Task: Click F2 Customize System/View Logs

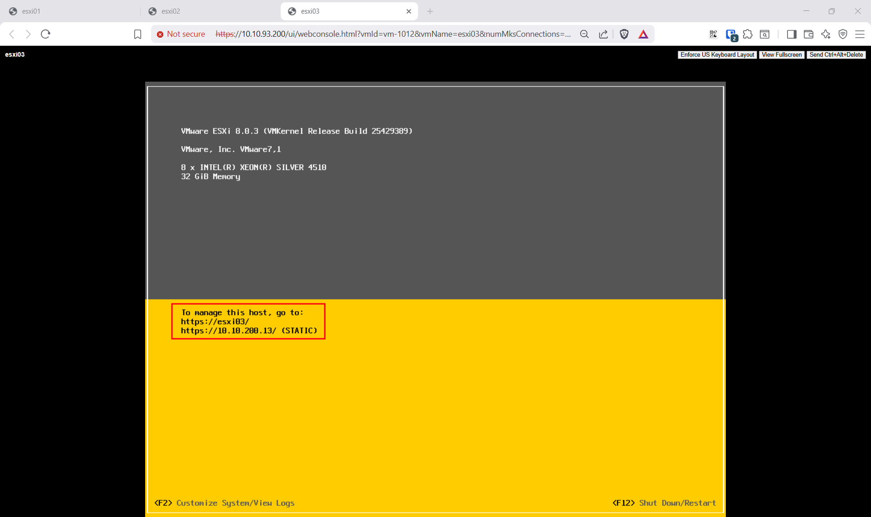Action: click(225, 503)
